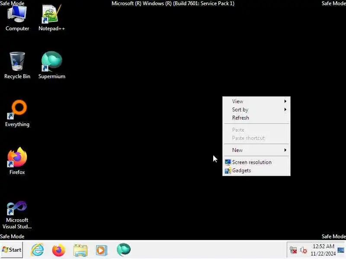Screen dimensions: 346x259
Task: Click the View submenu arrow
Action: pyautogui.click(x=285, y=101)
